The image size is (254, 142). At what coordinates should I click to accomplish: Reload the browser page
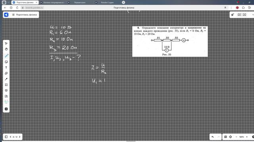17,7
